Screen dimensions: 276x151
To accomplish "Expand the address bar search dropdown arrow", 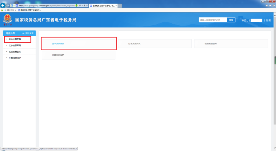I will click(x=82, y=6).
